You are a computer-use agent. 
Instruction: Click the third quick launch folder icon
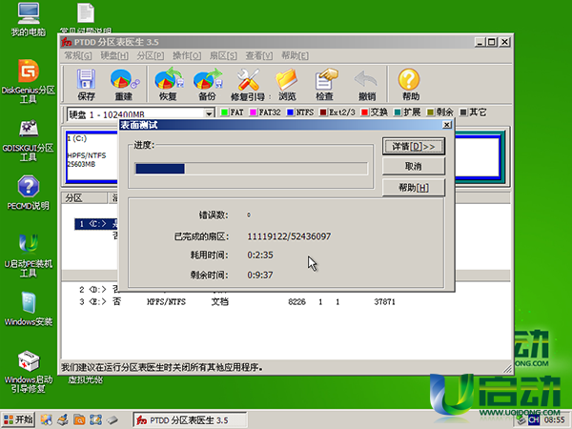click(x=79, y=419)
